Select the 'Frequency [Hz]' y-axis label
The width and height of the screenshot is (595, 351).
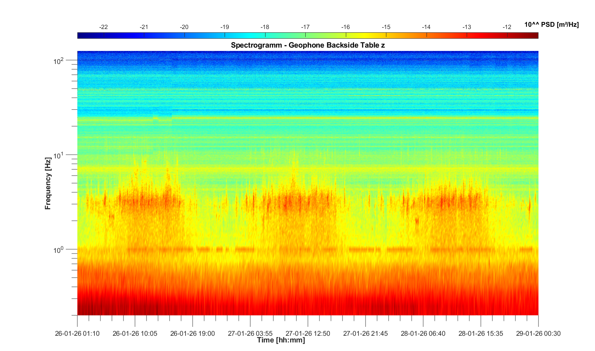[48, 183]
